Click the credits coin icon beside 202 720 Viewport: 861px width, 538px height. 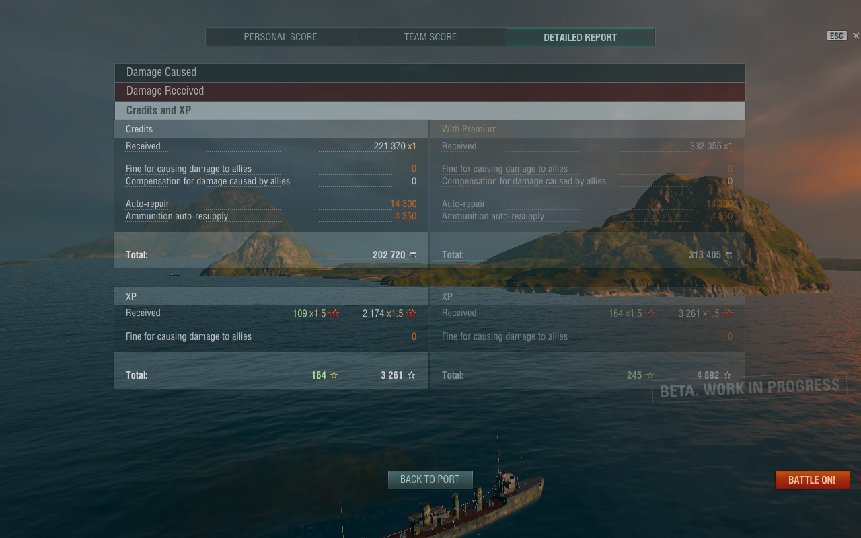pos(412,255)
